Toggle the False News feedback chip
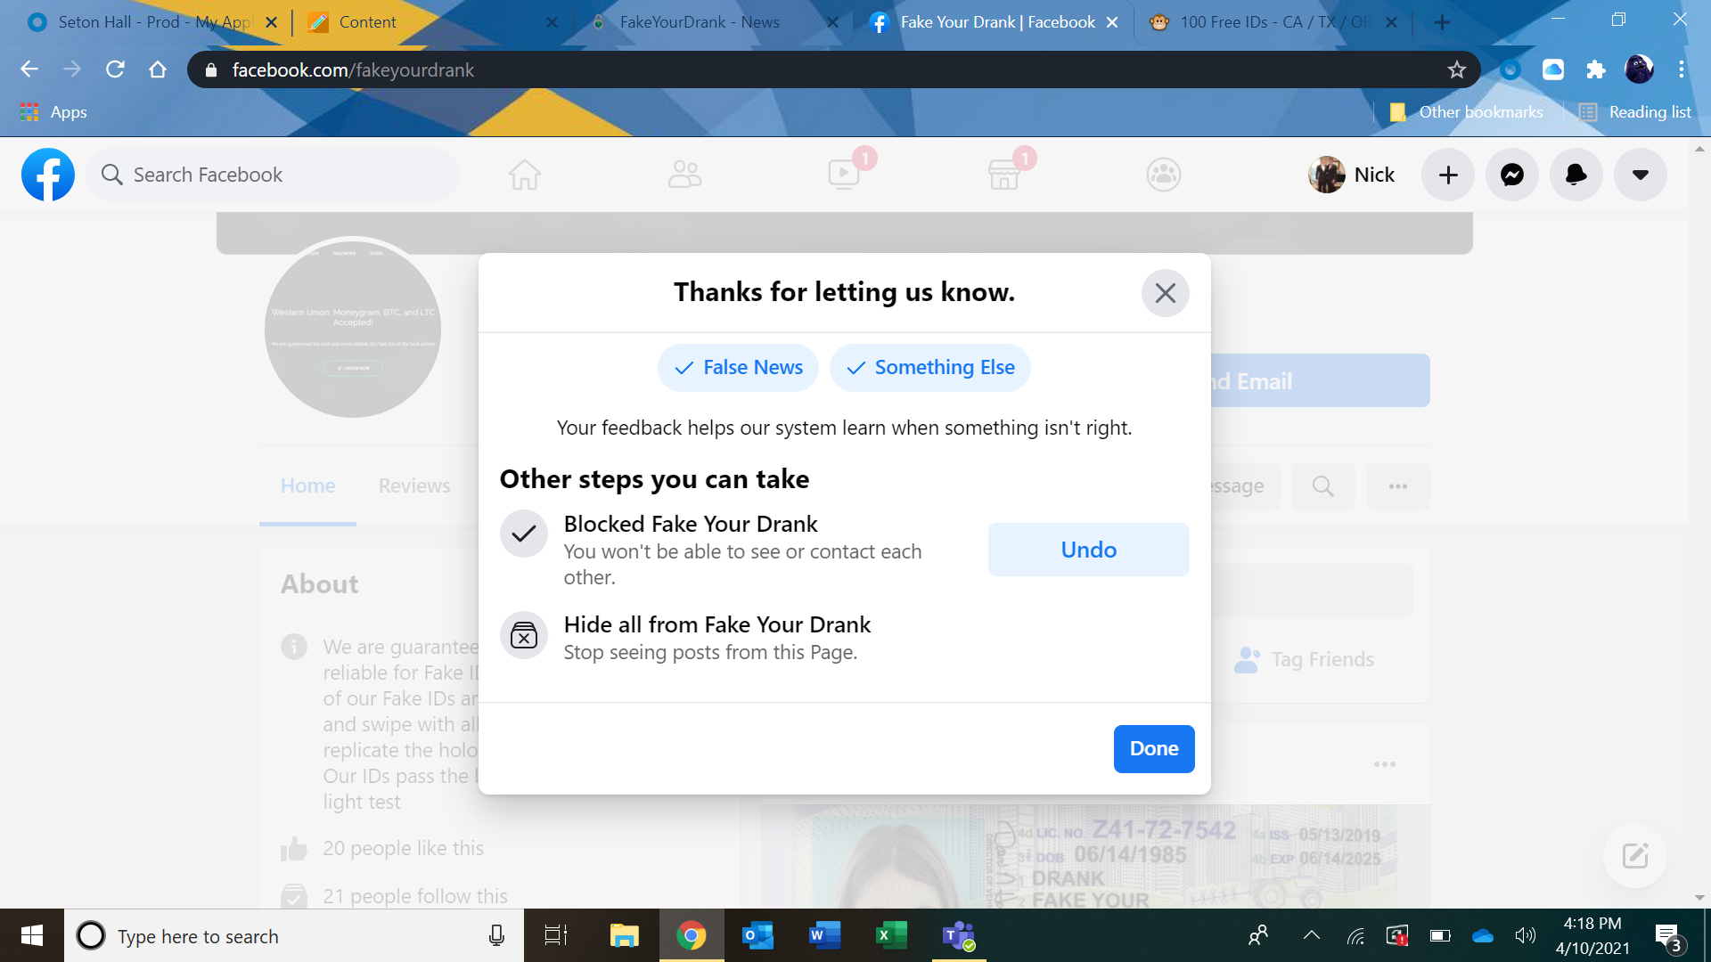The image size is (1711, 962). [738, 368]
